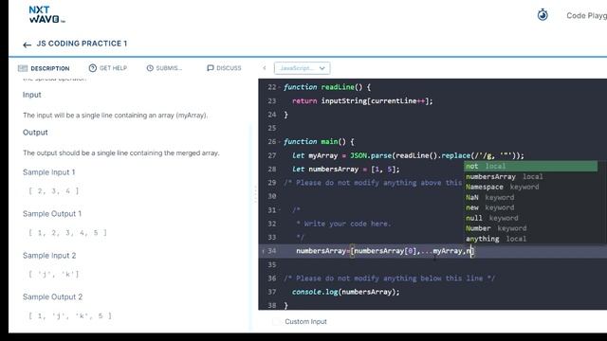The height and width of the screenshot is (341, 607).
Task: Choose 'NaN keyword' suggestion
Action: 530,198
